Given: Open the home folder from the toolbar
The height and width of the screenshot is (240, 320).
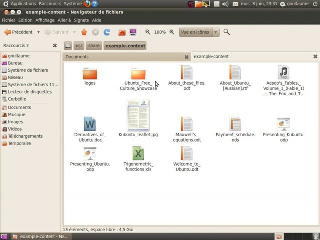Looking at the screenshot, I should click(x=122, y=32).
